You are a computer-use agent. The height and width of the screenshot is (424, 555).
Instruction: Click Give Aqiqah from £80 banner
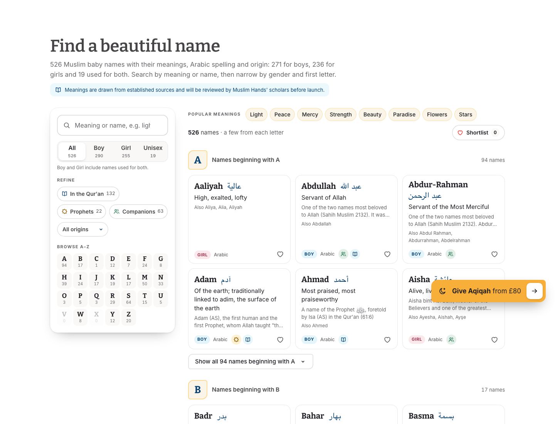point(488,291)
